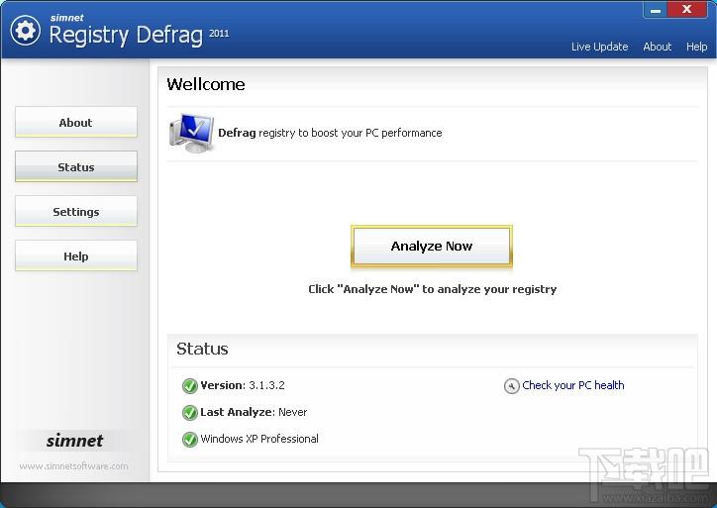Click the Wellcome heading

[x=206, y=84]
